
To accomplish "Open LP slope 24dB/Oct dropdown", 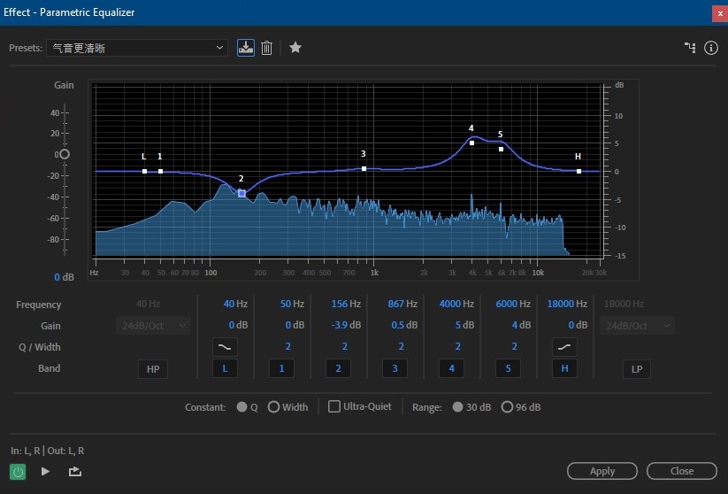I will click(x=637, y=326).
